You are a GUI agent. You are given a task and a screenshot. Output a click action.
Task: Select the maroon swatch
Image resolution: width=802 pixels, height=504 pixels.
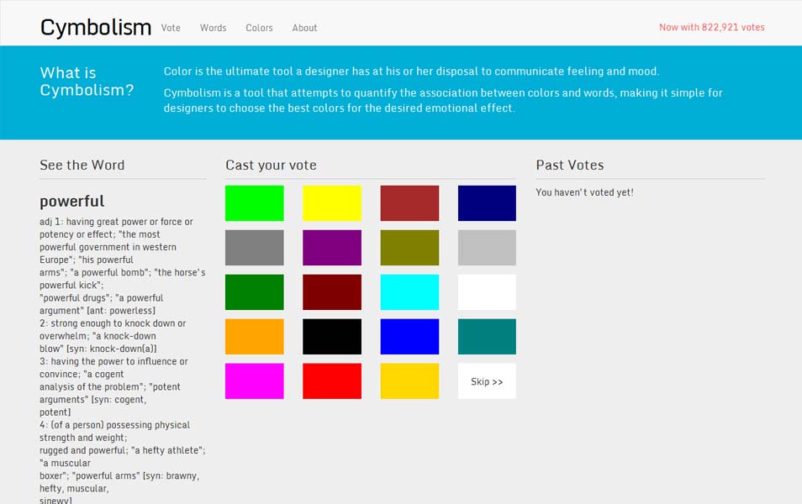pos(332,292)
